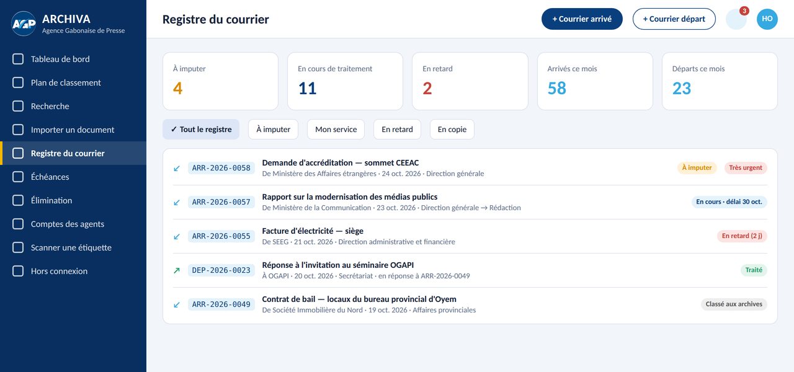Open Rapport sur la modernisation des médias publics
This screenshot has height=372, width=794.
click(x=350, y=197)
